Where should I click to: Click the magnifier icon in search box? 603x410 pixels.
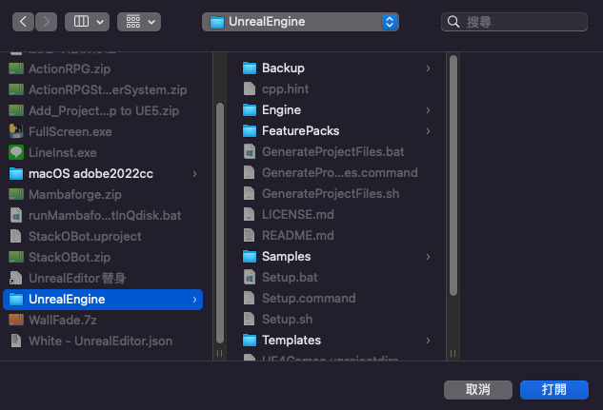453,22
